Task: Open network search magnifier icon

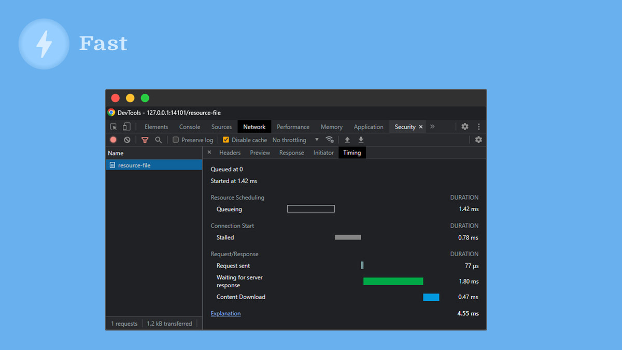Action: [158, 139]
